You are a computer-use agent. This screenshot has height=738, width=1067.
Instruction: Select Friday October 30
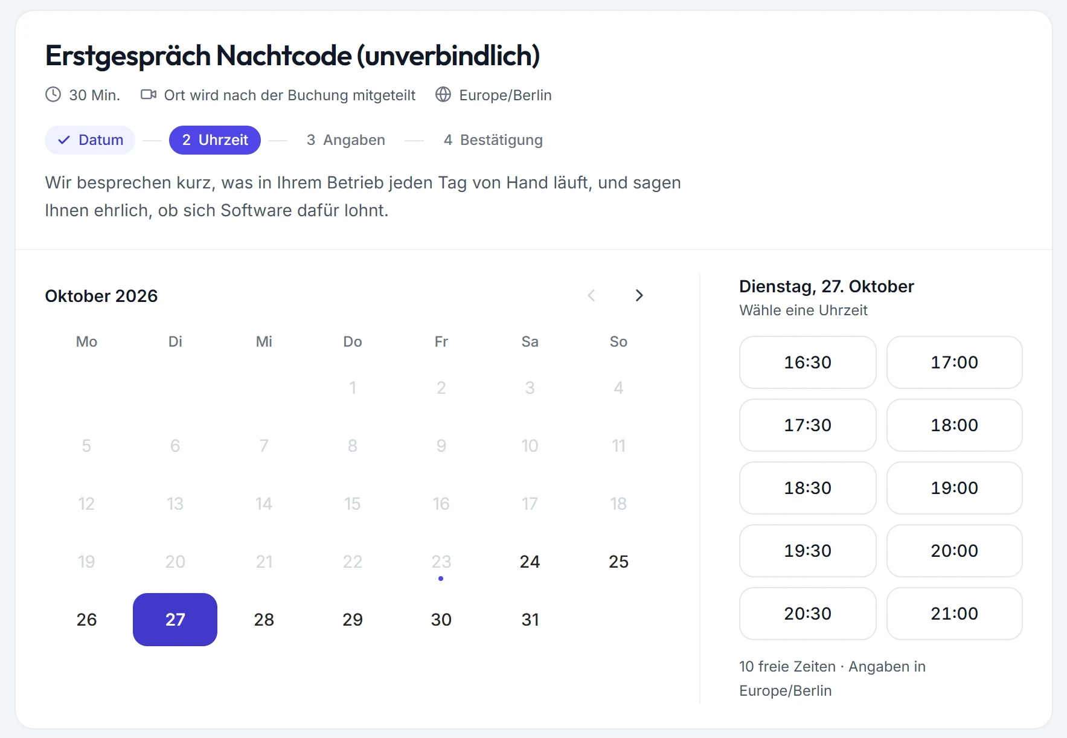pos(441,620)
